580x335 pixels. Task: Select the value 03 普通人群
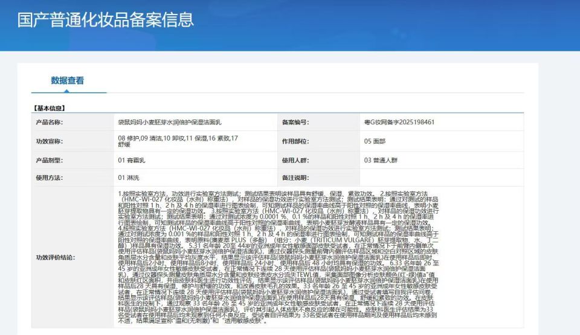click(381, 160)
